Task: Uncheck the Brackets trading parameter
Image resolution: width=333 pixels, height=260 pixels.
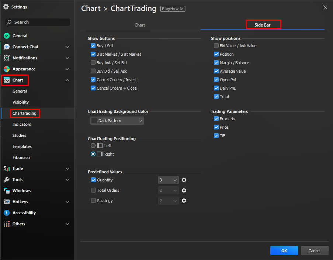Action: point(216,119)
